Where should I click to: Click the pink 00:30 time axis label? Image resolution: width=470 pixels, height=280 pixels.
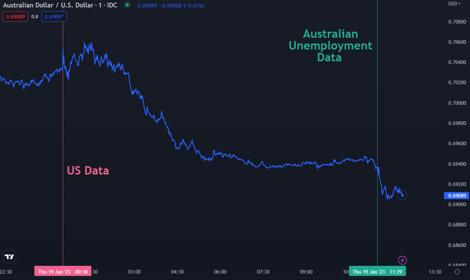(63, 272)
